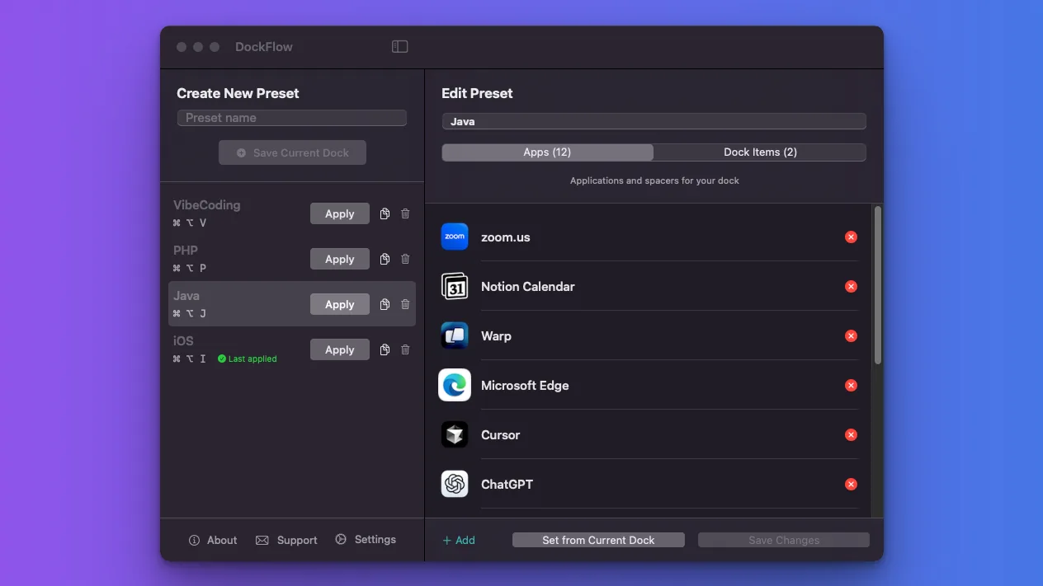Click the Notion Calendar app icon
Screen dimensions: 1043x586
(x=455, y=286)
